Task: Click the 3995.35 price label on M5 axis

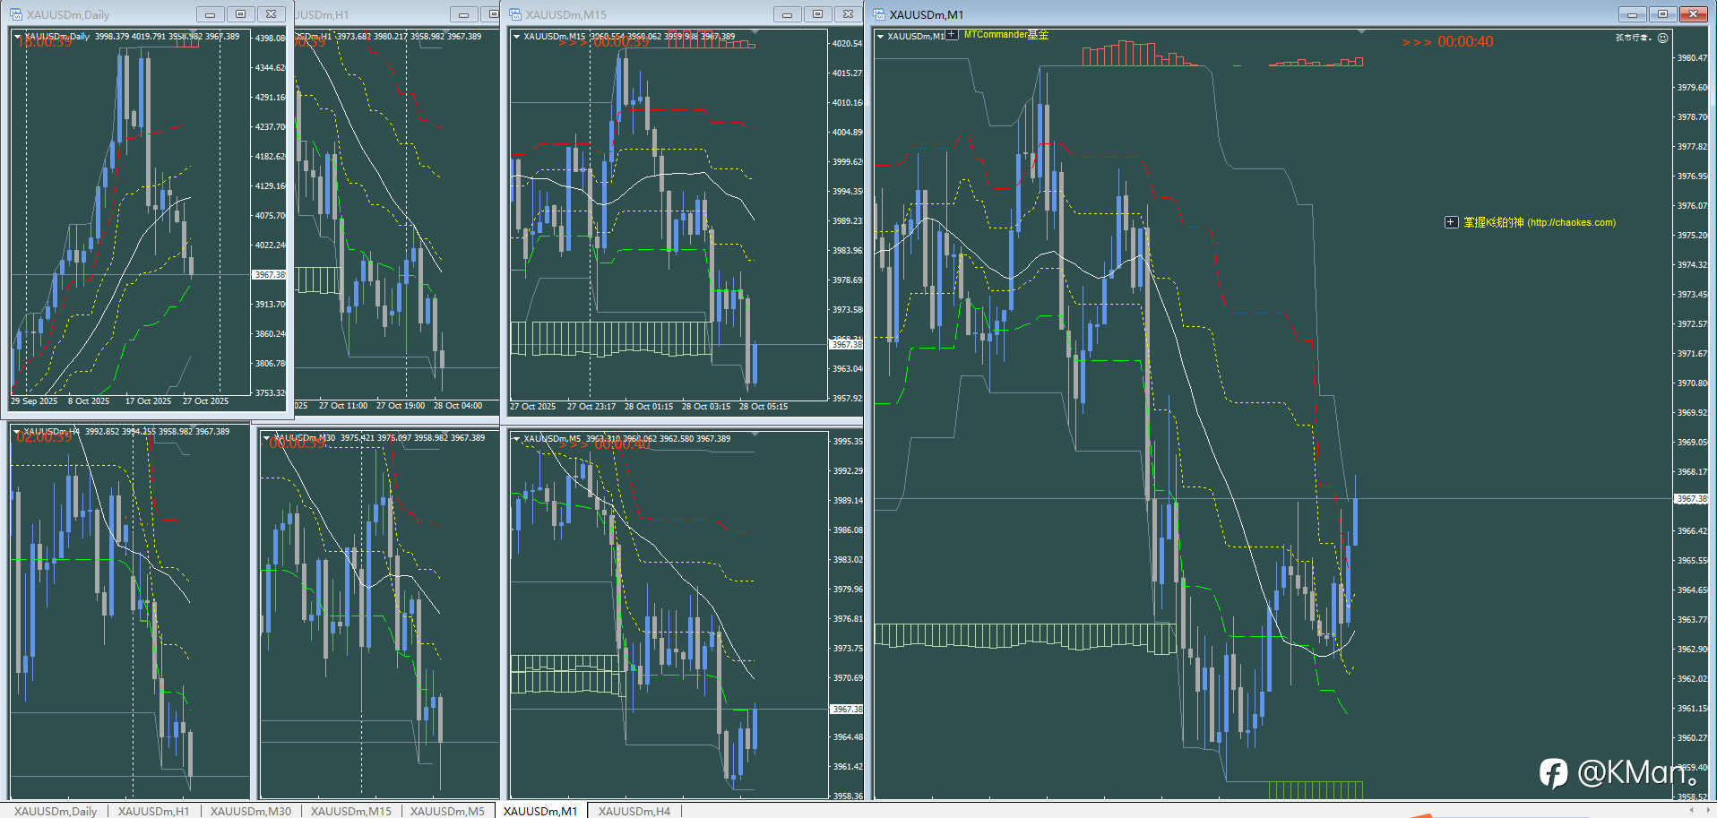Action: click(848, 442)
